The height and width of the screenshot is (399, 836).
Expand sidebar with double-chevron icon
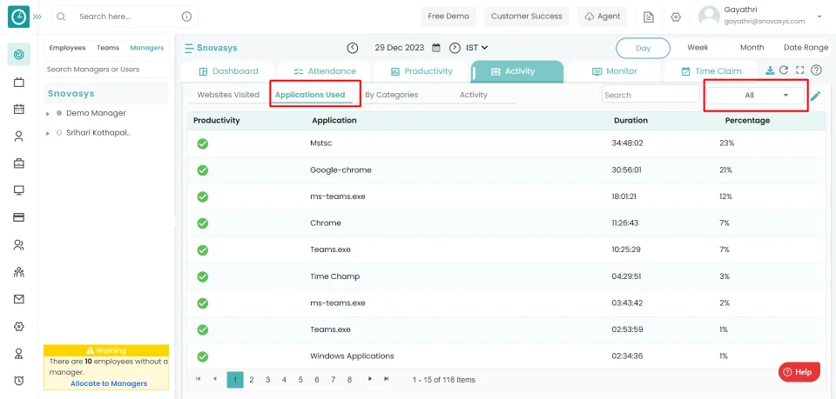coord(37,17)
